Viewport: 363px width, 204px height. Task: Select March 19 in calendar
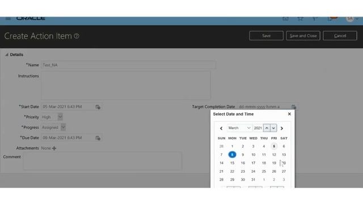(x=274, y=163)
